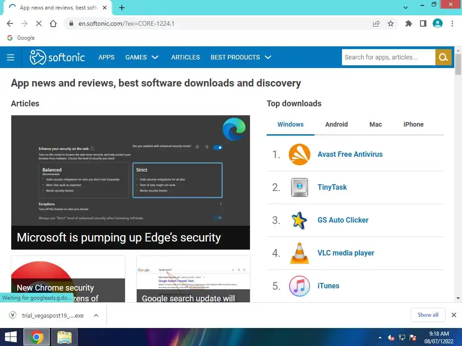The image size is (462, 346).
Task: Open the TinyTask app icon
Action: click(x=300, y=187)
